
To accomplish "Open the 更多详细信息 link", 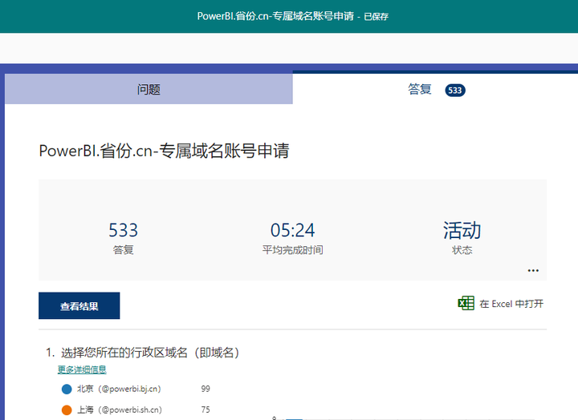I will click(x=82, y=370).
